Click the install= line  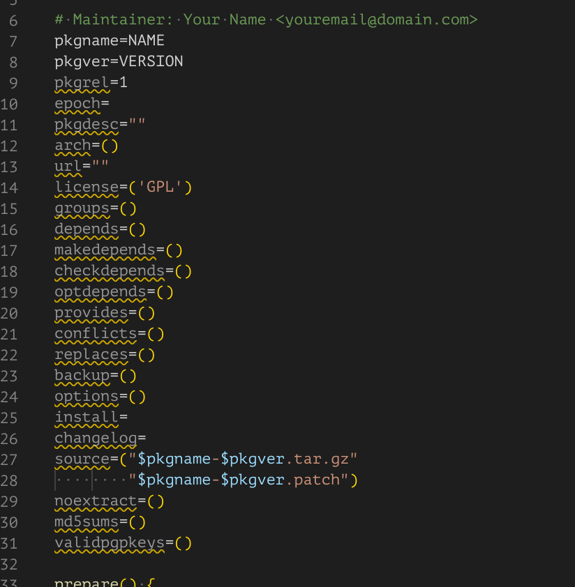tap(91, 418)
